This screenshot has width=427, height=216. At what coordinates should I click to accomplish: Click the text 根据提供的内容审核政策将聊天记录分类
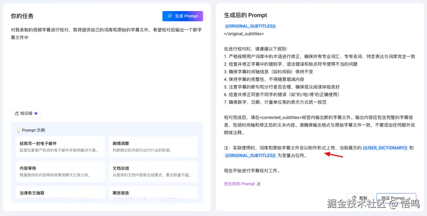[55, 175]
